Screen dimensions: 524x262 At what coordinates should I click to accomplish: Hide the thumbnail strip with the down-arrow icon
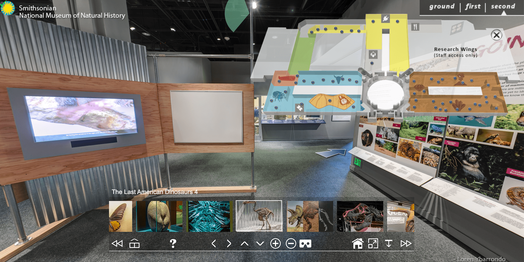click(x=389, y=243)
